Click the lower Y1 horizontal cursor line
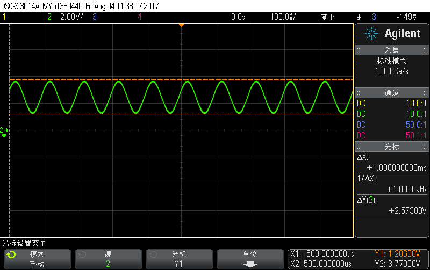The width and height of the screenshot is (430, 270). 181,114
